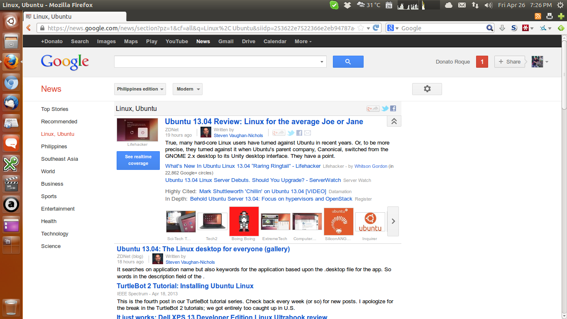Tweet the Ubuntu 13.04 Review article
The height and width of the screenshot is (319, 567).
[x=291, y=133]
